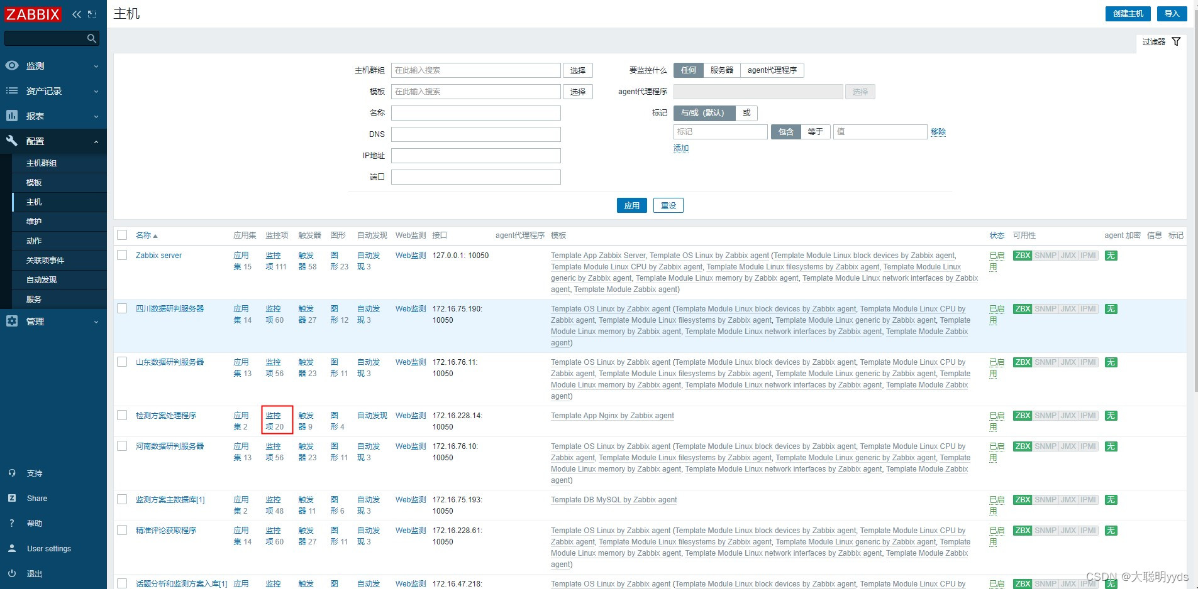Click the list icon beside 资产记录
The width and height of the screenshot is (1198, 589).
[12, 90]
